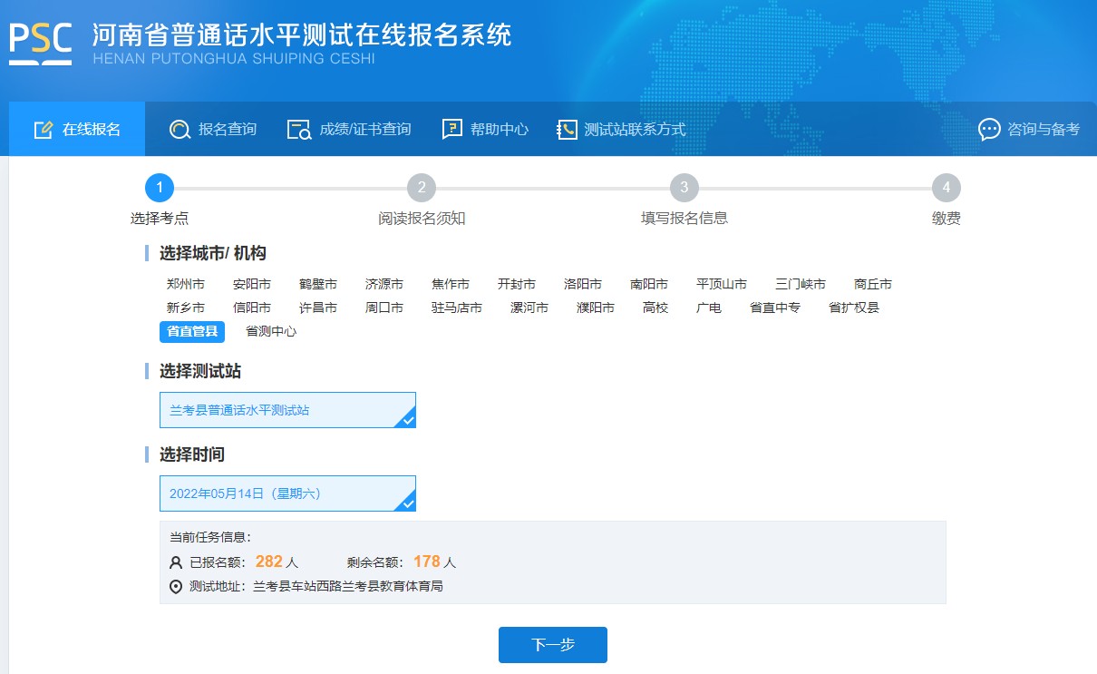Viewport: 1097px width, 674px height.
Task: Click the 在线报名 edit icon
Action: [x=43, y=130]
